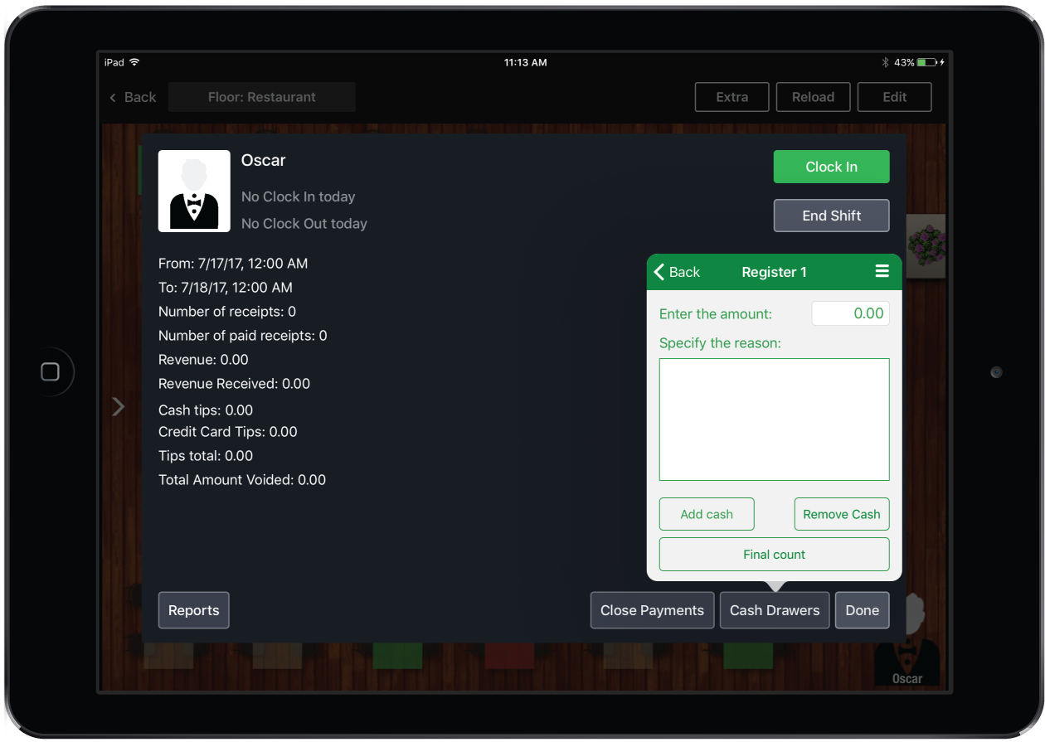The height and width of the screenshot is (742, 1045).
Task: Click the Edit toolbar button
Action: click(x=894, y=97)
